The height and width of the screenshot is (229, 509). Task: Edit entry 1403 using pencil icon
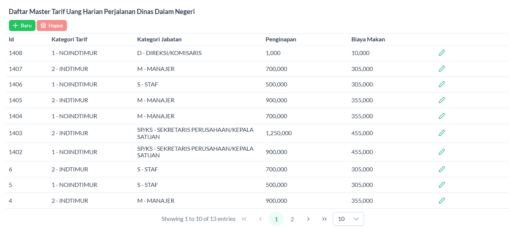tap(442, 133)
